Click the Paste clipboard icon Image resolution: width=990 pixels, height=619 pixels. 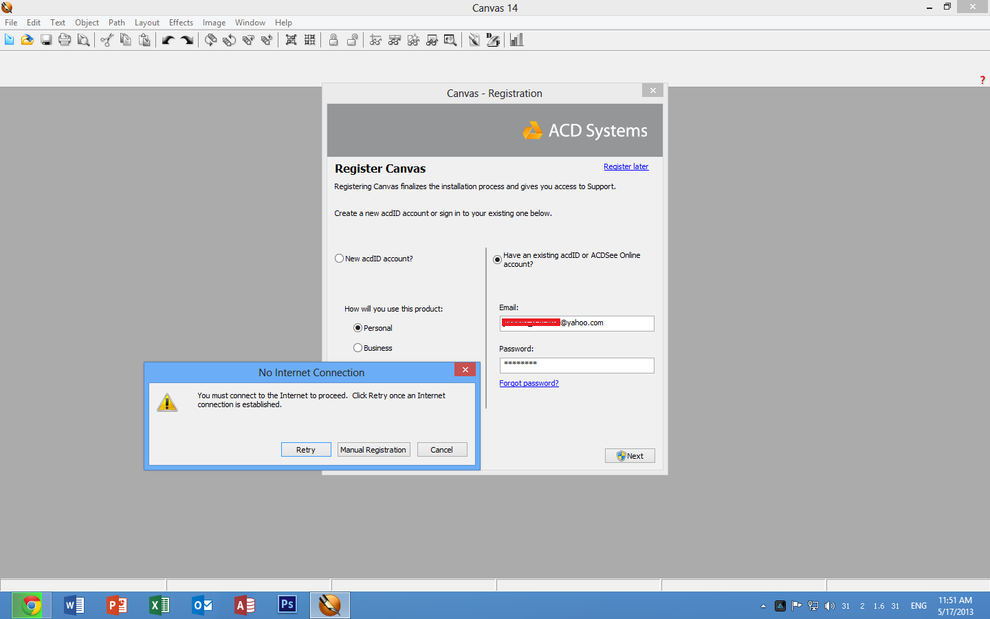[144, 40]
